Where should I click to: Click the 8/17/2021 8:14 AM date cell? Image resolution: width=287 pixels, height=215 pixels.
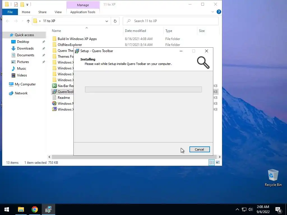coord(138,45)
